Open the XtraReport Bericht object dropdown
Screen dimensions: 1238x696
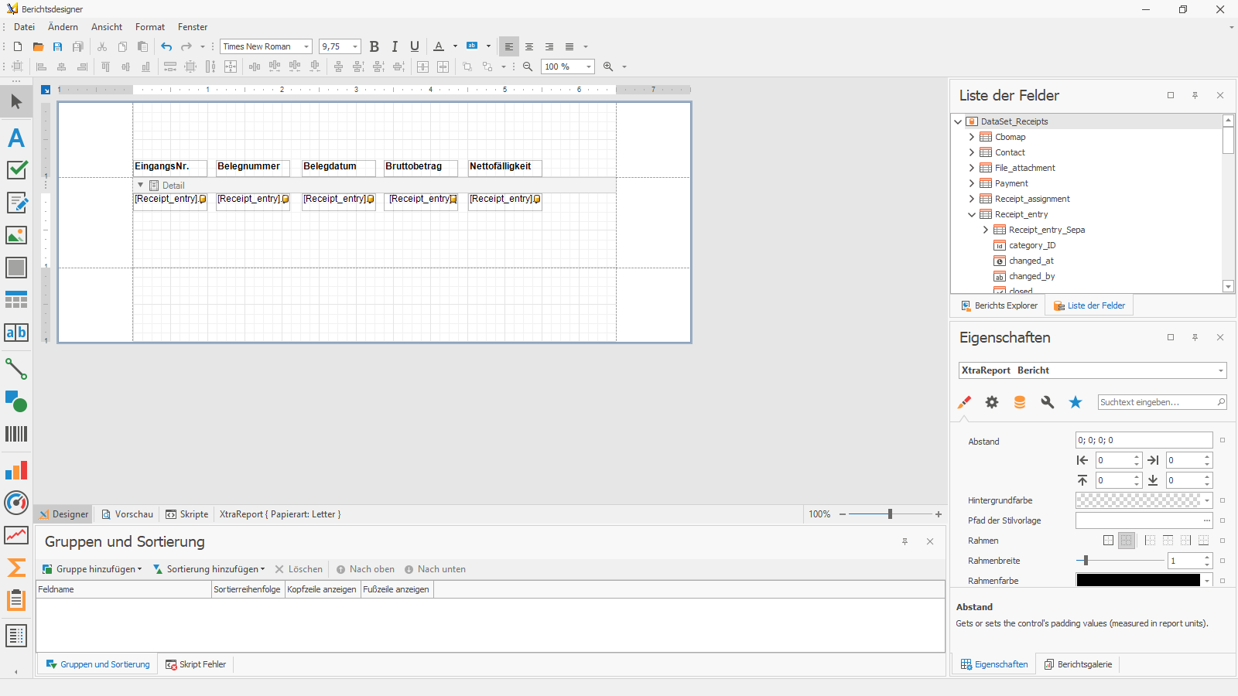(1221, 370)
